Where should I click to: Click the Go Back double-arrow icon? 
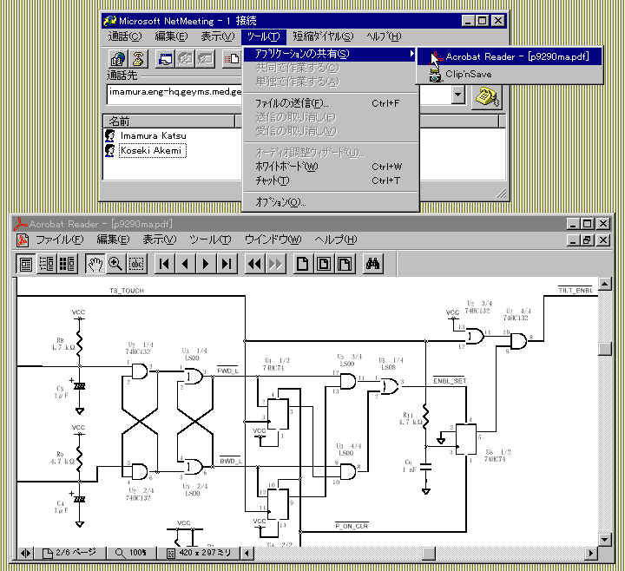tap(254, 264)
